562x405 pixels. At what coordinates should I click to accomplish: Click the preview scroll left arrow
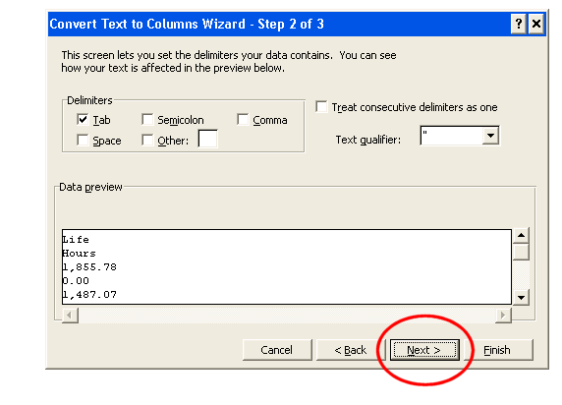[x=70, y=316]
